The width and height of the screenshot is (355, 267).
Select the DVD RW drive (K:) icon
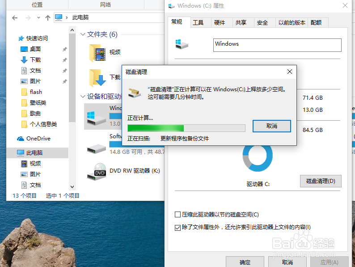click(x=97, y=172)
